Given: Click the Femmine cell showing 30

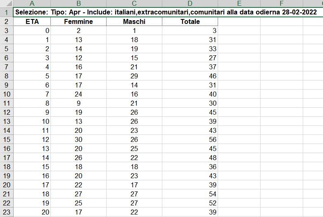Looking at the screenshot, I should click(78, 139).
